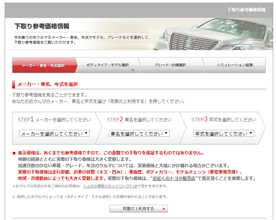This screenshot has height=220, width=276.
Task: Click the STEP1 メーカー label
Action: 54,120
